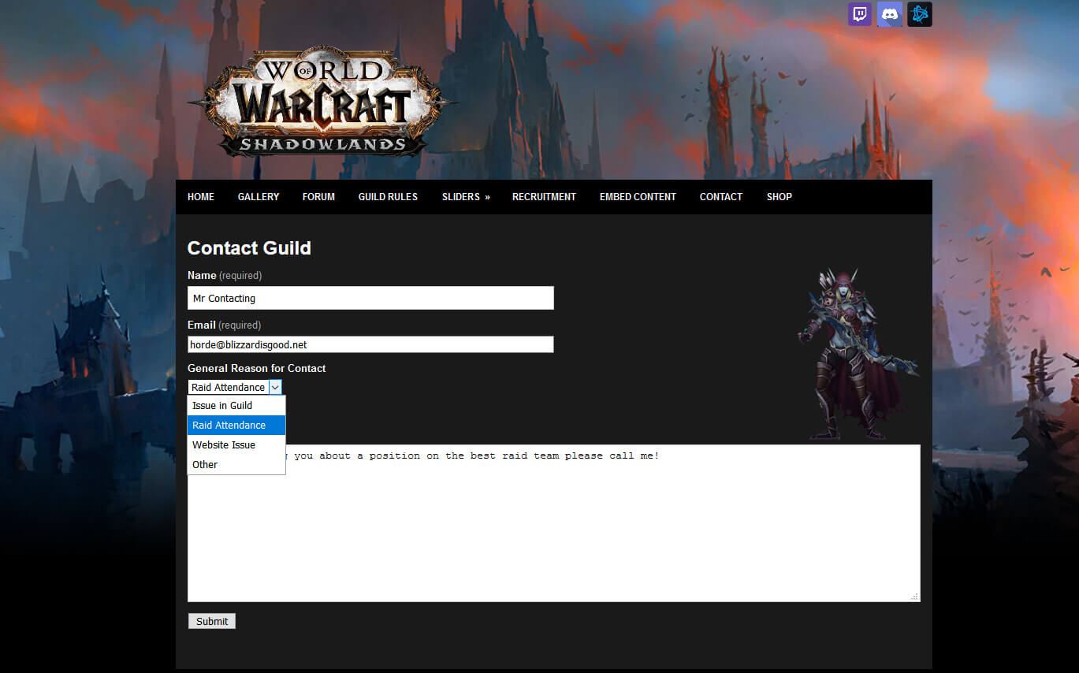Click the Email (required) label

coord(224,325)
